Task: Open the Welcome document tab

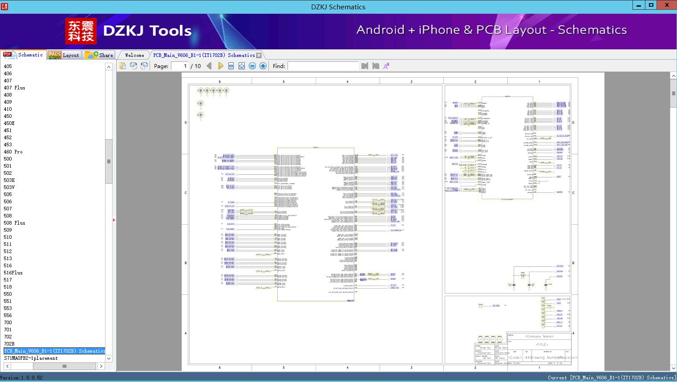Action: pos(134,55)
